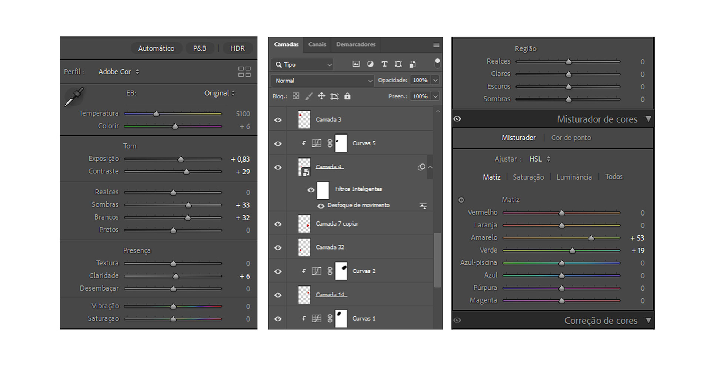Open the Normal blend mode dropdown
This screenshot has width=711, height=366.
click(x=323, y=81)
